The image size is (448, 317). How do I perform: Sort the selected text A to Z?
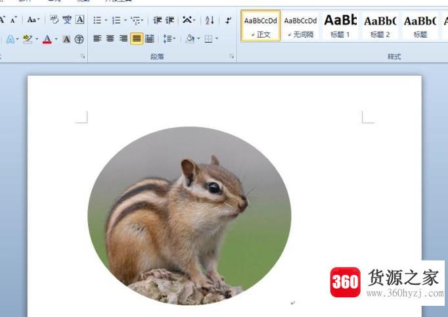[210, 20]
